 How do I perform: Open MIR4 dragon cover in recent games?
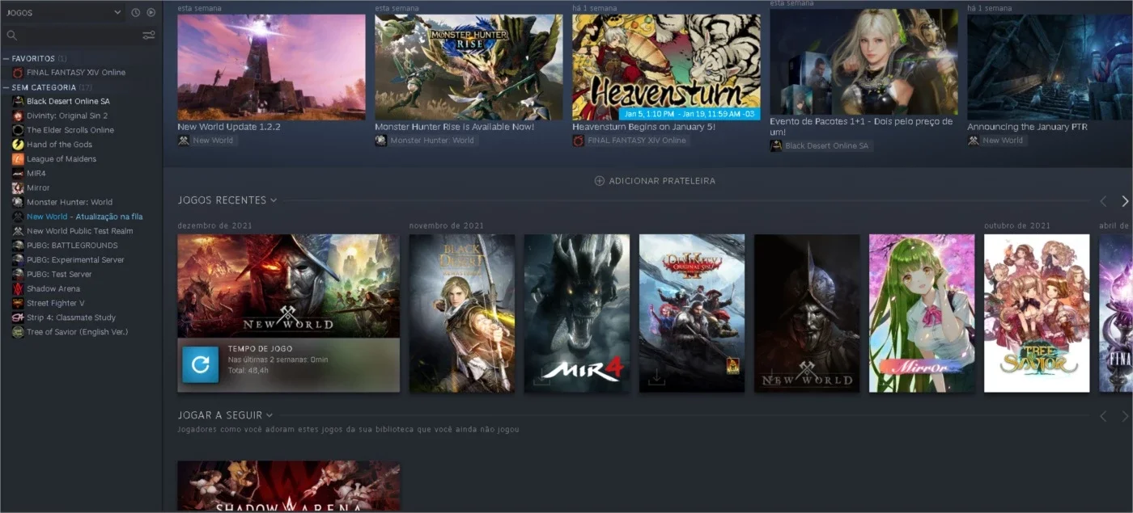pos(577,313)
